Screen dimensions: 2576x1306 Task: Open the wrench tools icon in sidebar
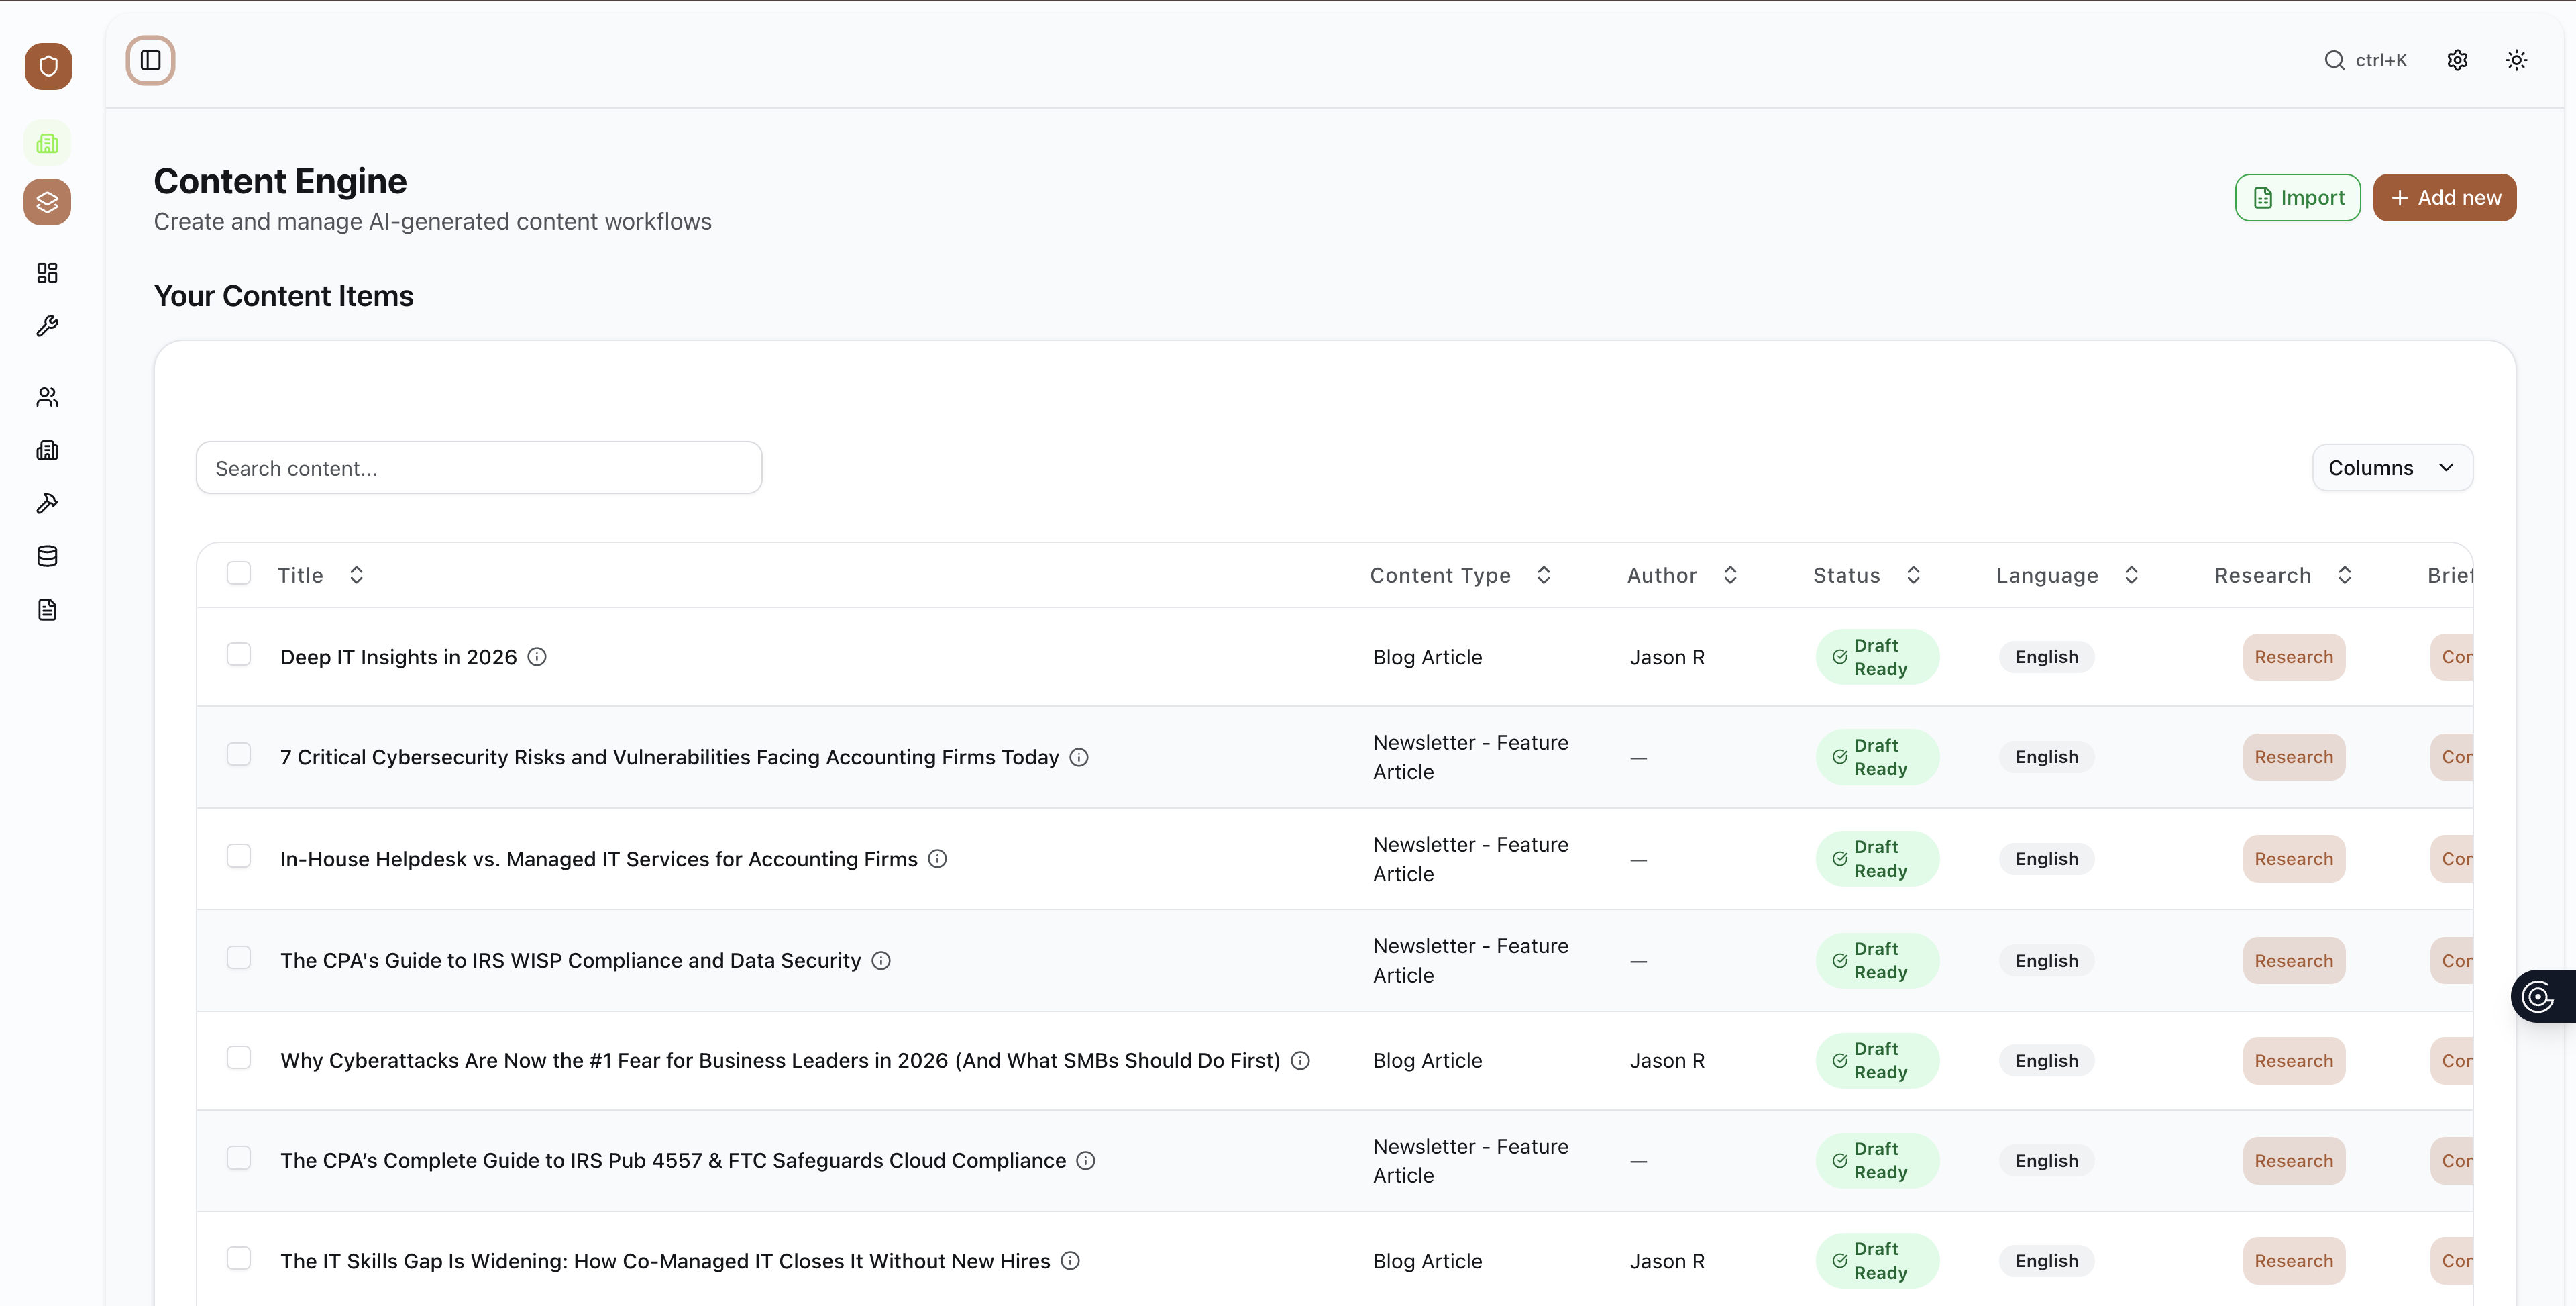47,326
